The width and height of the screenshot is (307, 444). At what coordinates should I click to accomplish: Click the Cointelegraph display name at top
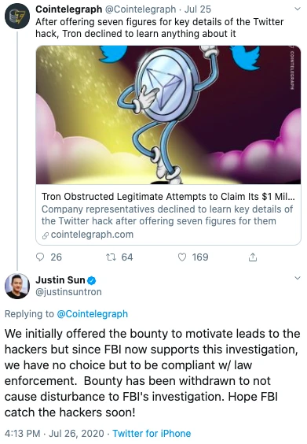(x=68, y=9)
